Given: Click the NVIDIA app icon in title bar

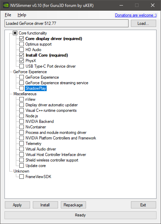Looking at the screenshot, I should pyautogui.click(x=6, y=5).
